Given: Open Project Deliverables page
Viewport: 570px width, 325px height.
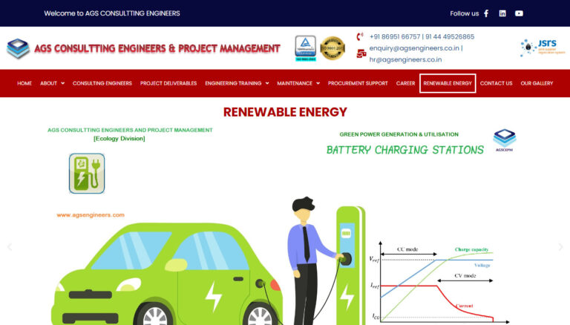Looking at the screenshot, I should pos(168,83).
